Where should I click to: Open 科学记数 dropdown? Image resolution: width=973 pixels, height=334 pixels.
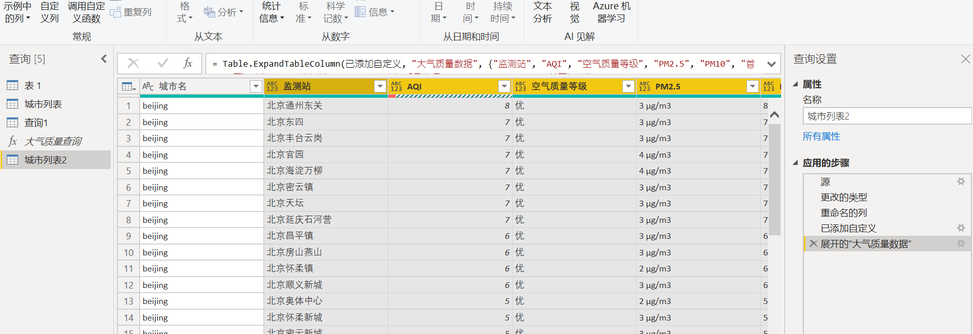pos(336,12)
